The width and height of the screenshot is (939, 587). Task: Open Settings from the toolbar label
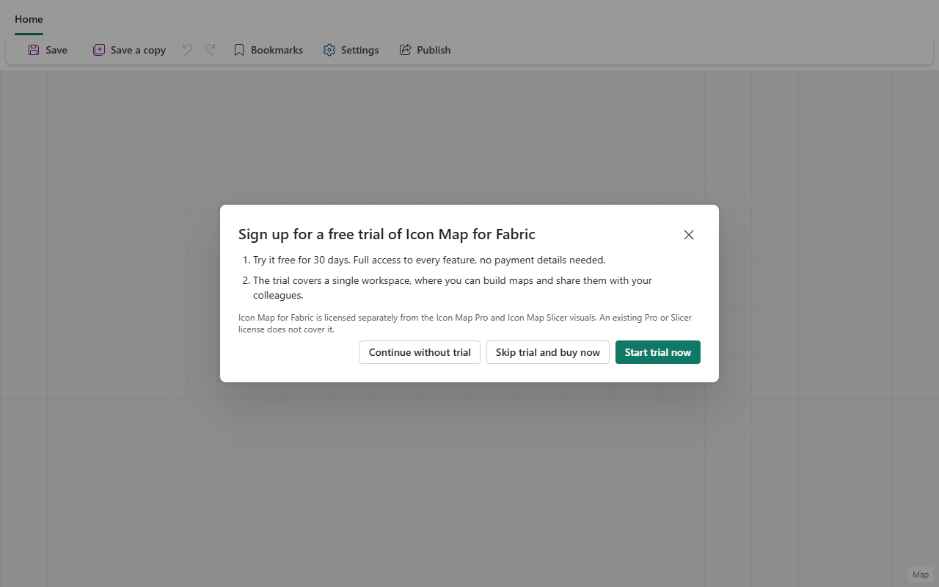pyautogui.click(x=359, y=50)
